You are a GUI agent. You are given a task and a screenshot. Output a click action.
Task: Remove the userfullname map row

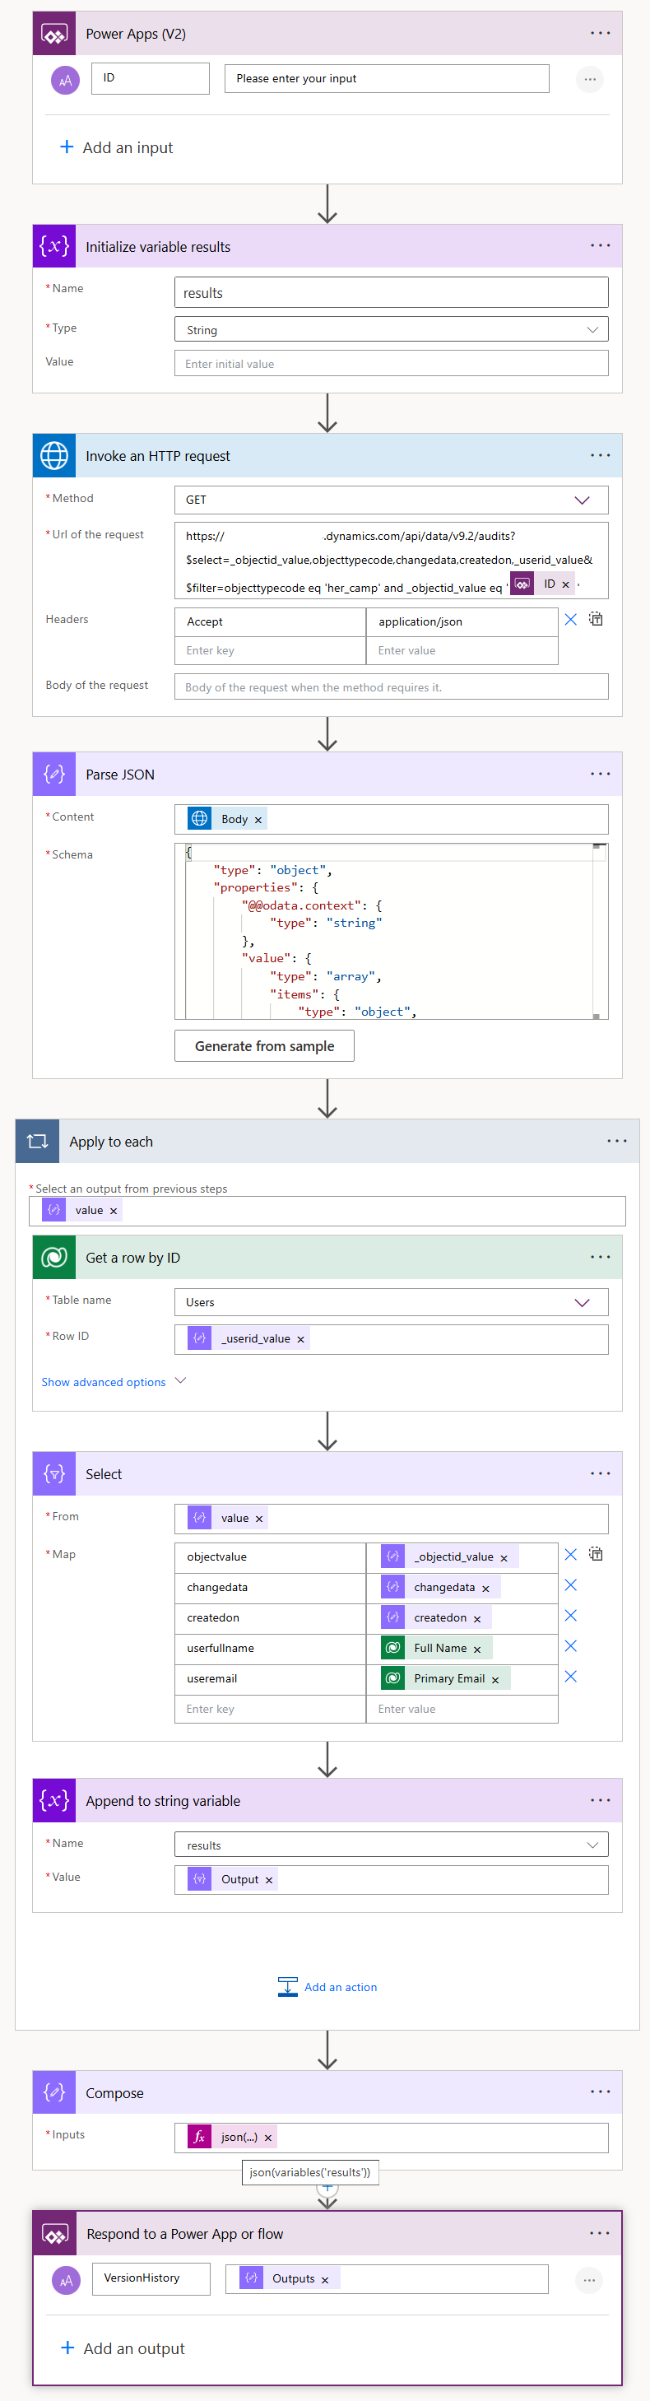click(571, 1646)
